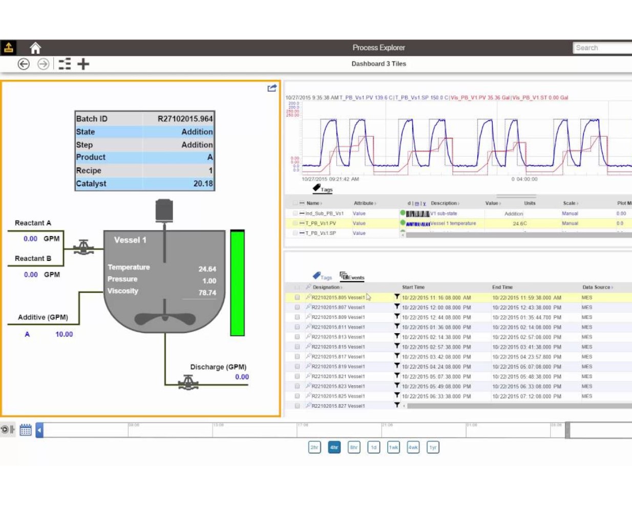Click the share icon on the vessel tile
This screenshot has width=632, height=505.
pos(272,88)
